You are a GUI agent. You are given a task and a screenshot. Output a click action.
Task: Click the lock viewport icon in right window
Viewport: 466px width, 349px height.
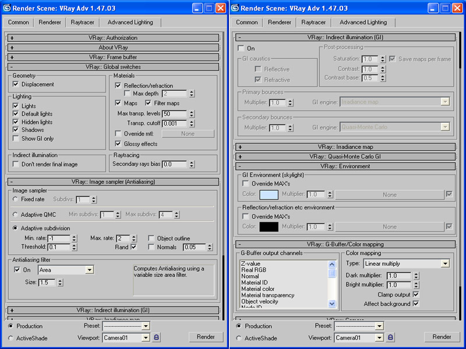390,337
